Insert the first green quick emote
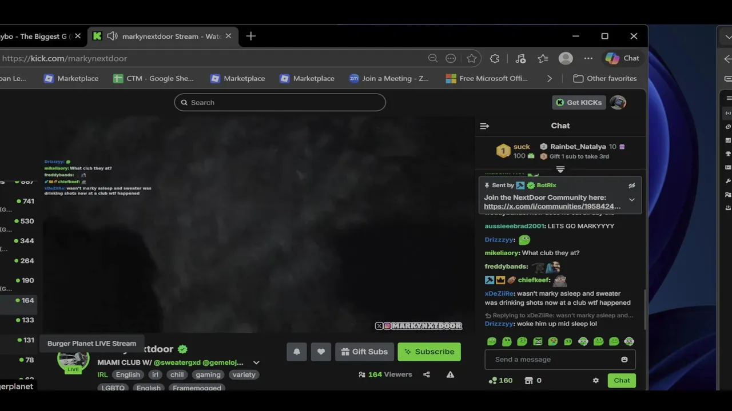732x411 pixels. (x=491, y=341)
